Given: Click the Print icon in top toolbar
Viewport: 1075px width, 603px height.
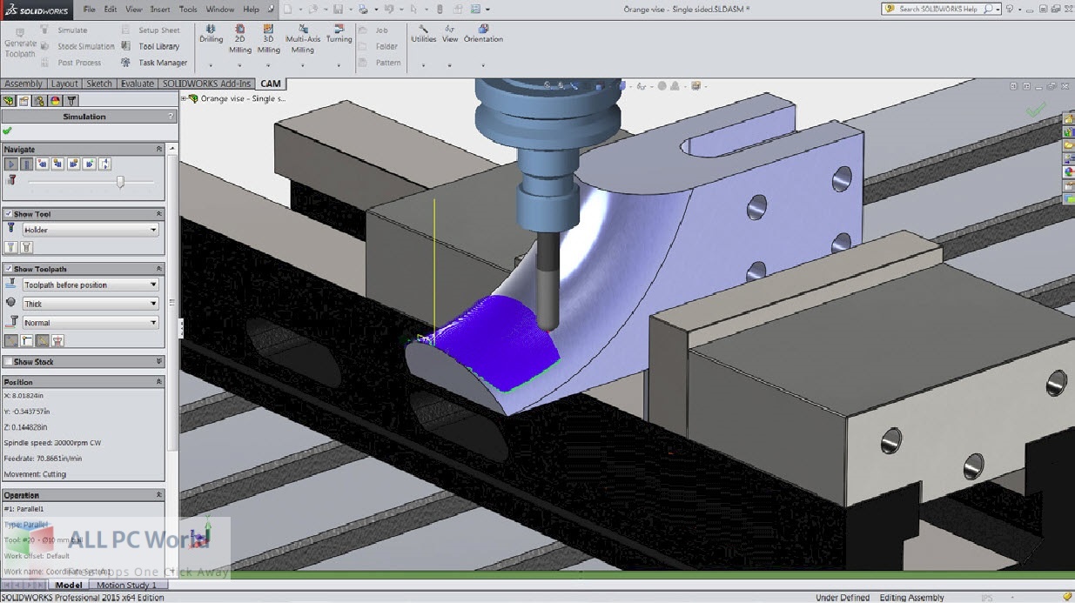Looking at the screenshot, I should click(x=363, y=9).
